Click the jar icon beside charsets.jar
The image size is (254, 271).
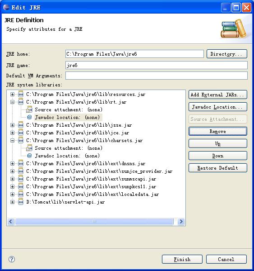point(21,140)
